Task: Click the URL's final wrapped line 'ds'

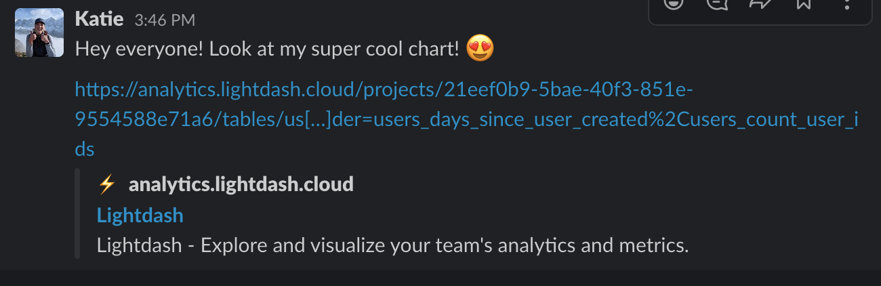Action: (x=85, y=150)
